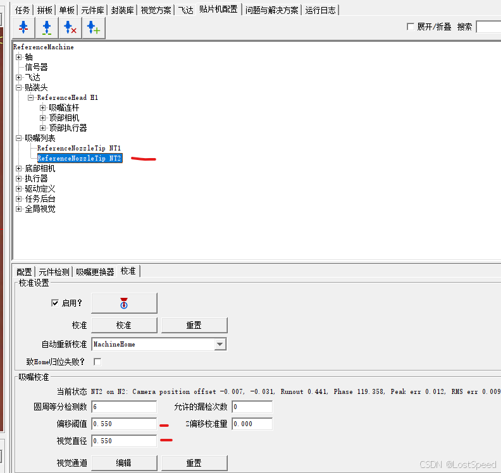Collapse the 吸嘴列表 node
Image resolution: width=501 pixels, height=473 pixels.
(18, 138)
